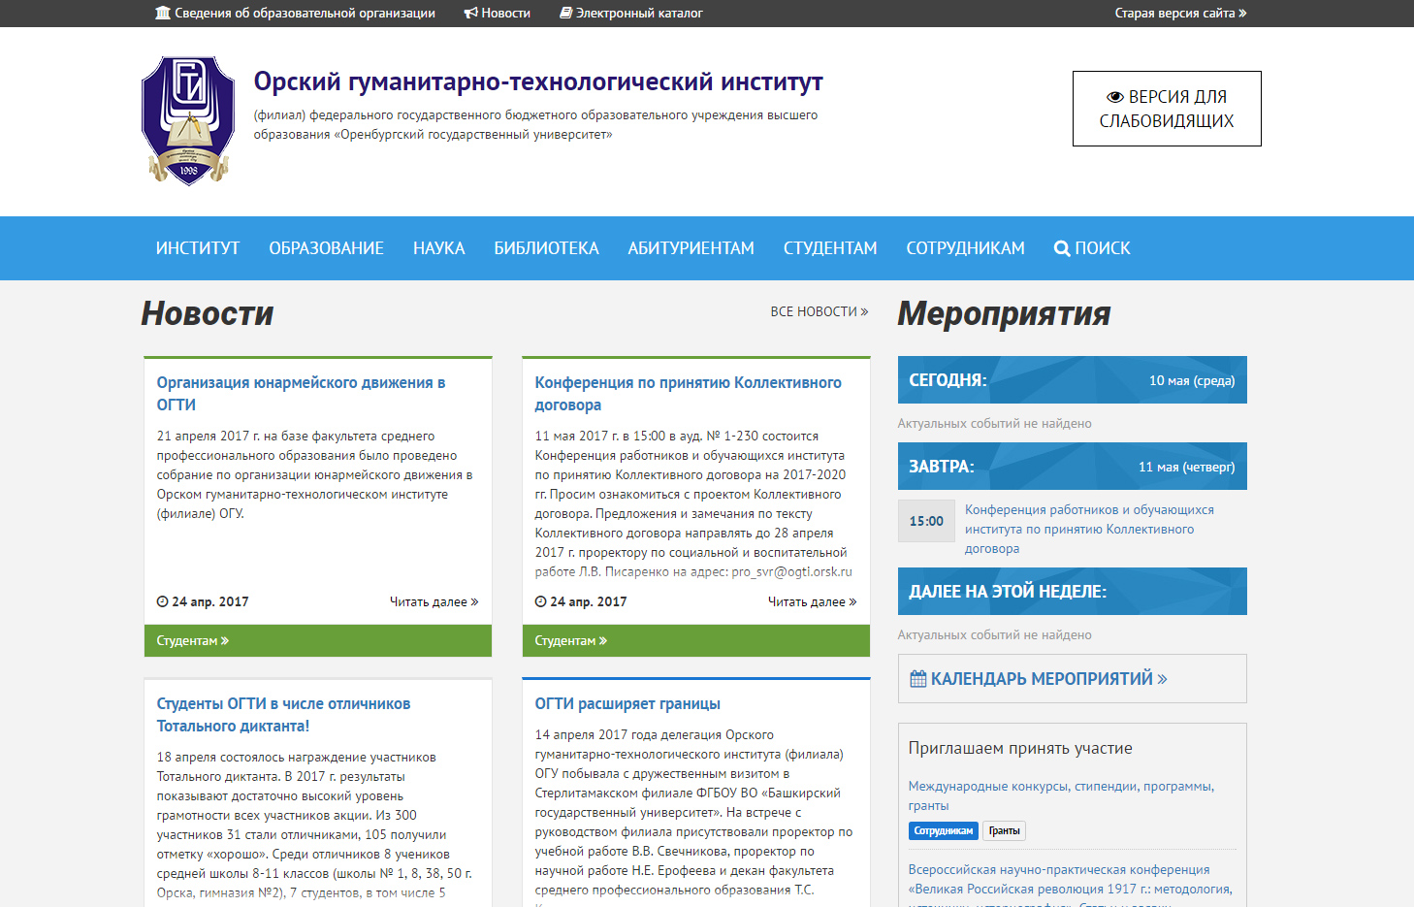This screenshot has width=1414, height=907.
Task: Open Международные конкурсы, стипендии, программы link
Action: click(1061, 795)
